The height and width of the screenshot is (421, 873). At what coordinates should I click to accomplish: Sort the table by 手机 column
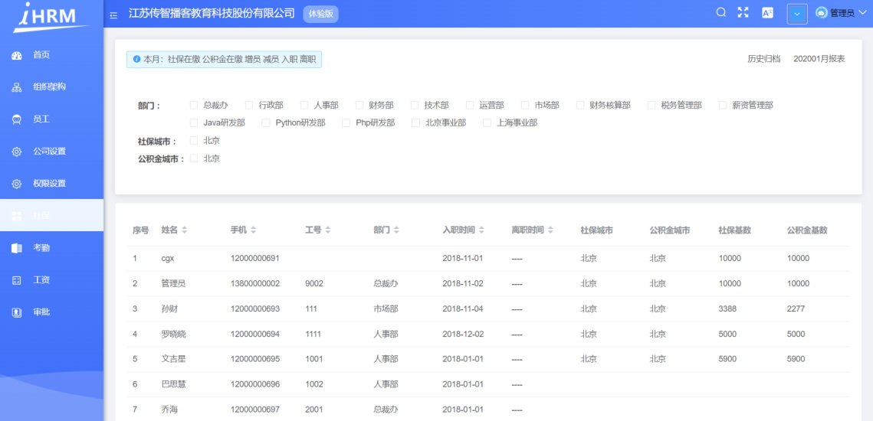click(254, 230)
